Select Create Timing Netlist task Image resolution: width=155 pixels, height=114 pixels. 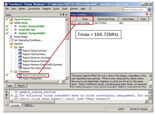coord(31,26)
